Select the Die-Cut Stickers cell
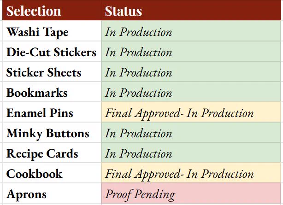This screenshot has height=205, width=283. 52,51
